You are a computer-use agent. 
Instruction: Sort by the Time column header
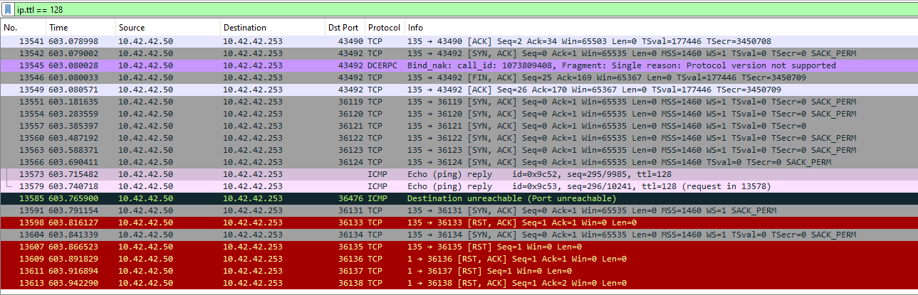pos(80,28)
